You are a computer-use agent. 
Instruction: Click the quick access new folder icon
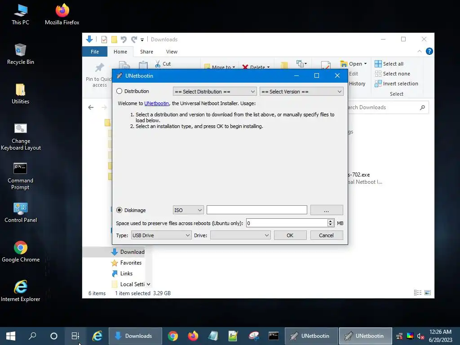[x=114, y=40]
